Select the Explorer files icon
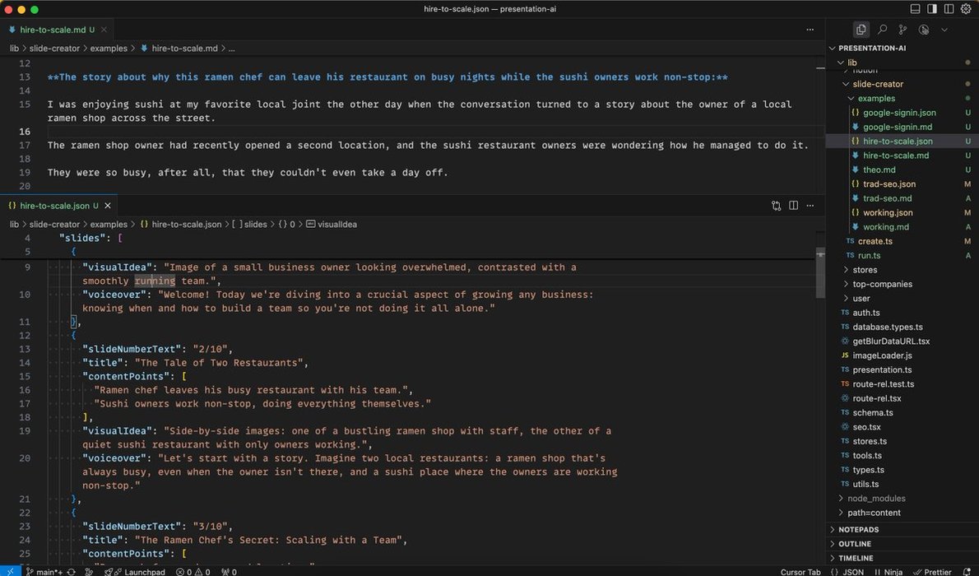 [861, 30]
